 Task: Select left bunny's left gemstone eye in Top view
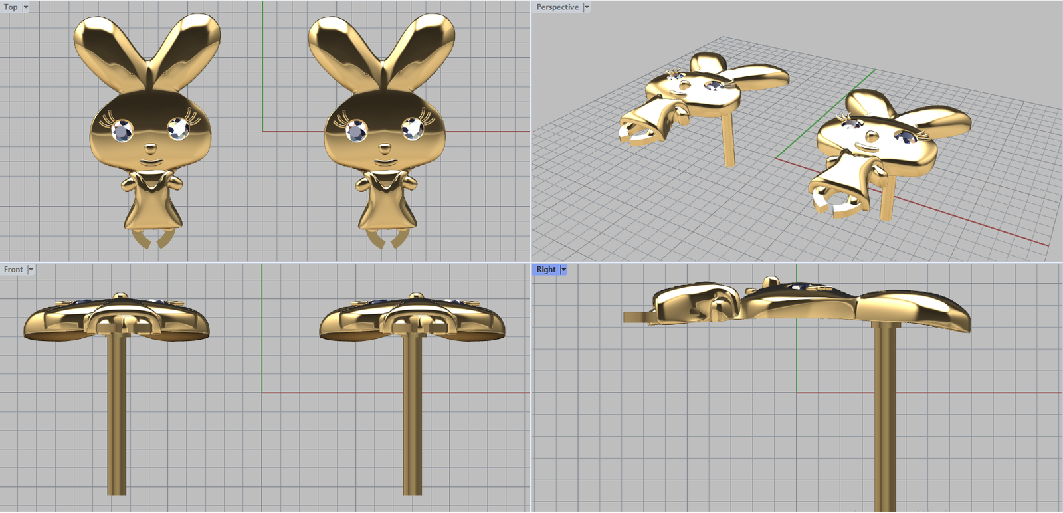pyautogui.click(x=122, y=130)
